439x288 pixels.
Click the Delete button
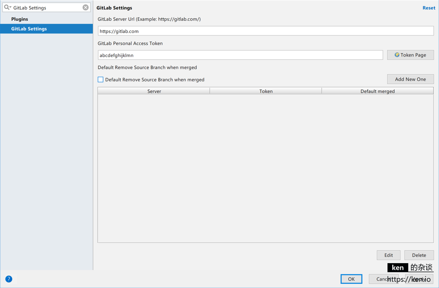[x=419, y=255]
